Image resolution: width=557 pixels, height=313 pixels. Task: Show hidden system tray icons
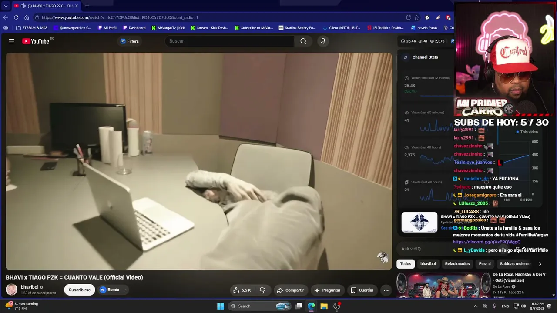(x=476, y=306)
